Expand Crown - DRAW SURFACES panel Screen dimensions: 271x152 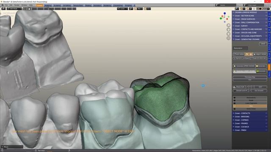point(250,19)
